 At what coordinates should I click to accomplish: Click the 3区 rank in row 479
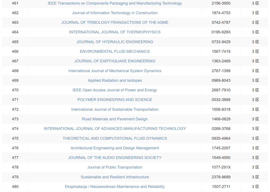(255, 177)
